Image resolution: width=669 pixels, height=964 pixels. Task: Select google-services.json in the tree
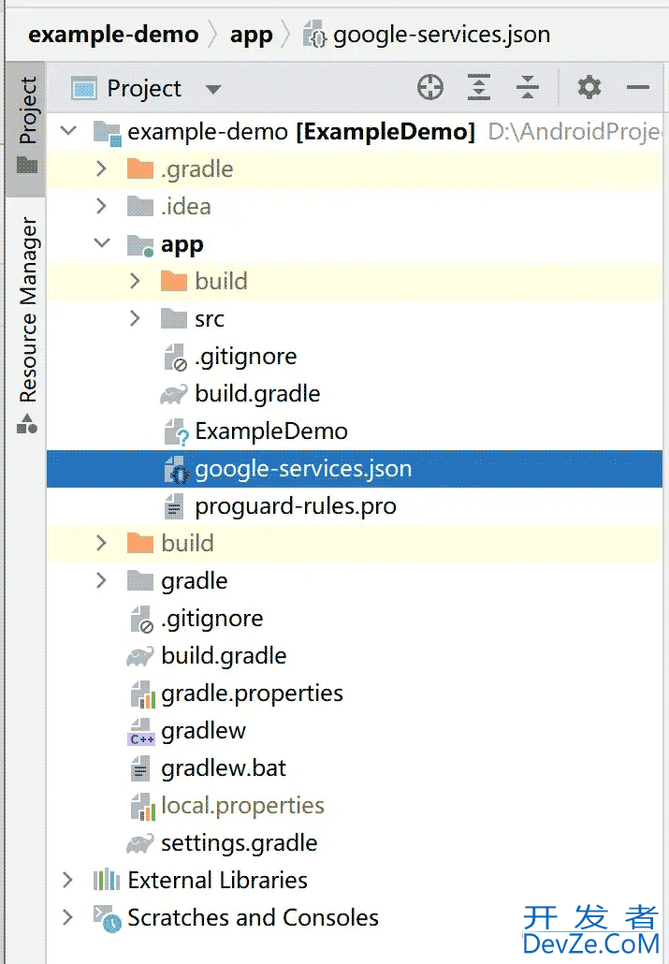[x=303, y=469]
